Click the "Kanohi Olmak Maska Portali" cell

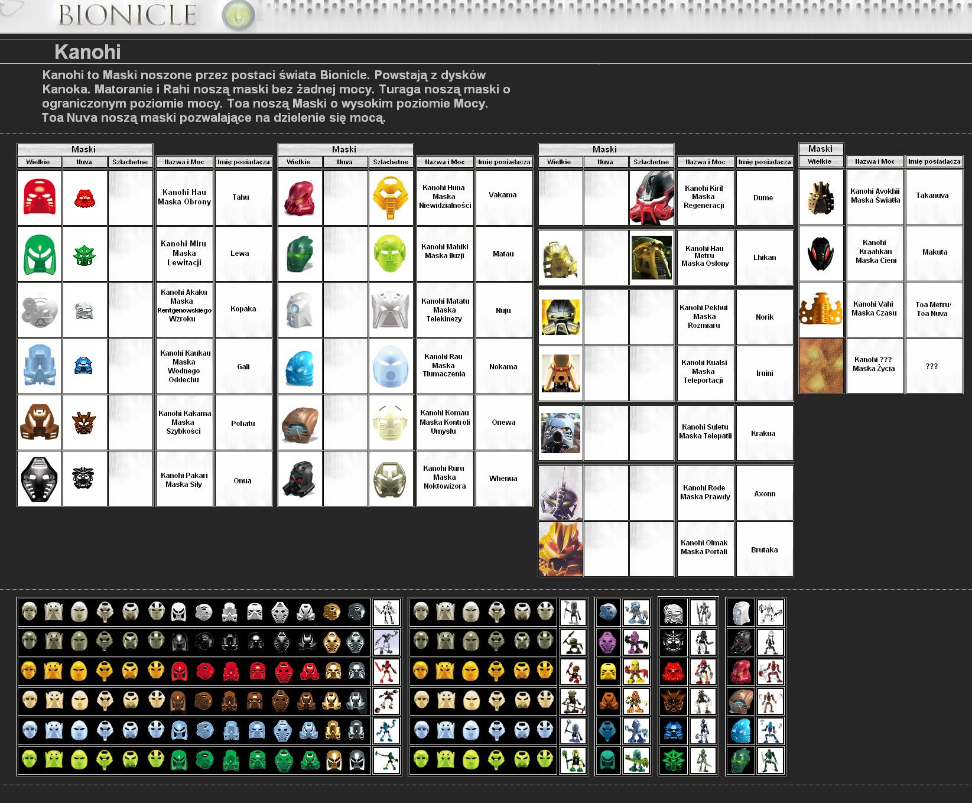[705, 548]
